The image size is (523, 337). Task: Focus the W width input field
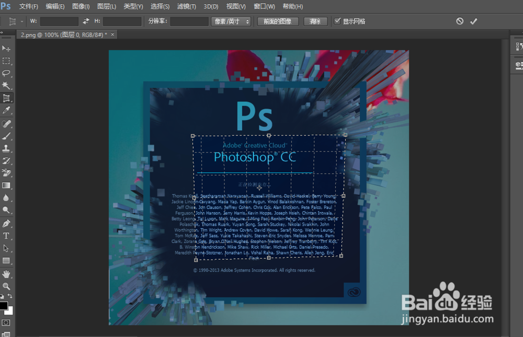(59, 21)
